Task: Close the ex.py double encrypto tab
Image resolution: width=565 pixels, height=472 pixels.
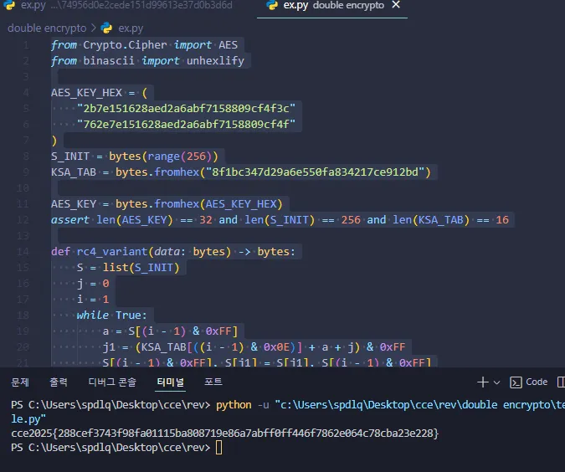Action: [396, 5]
